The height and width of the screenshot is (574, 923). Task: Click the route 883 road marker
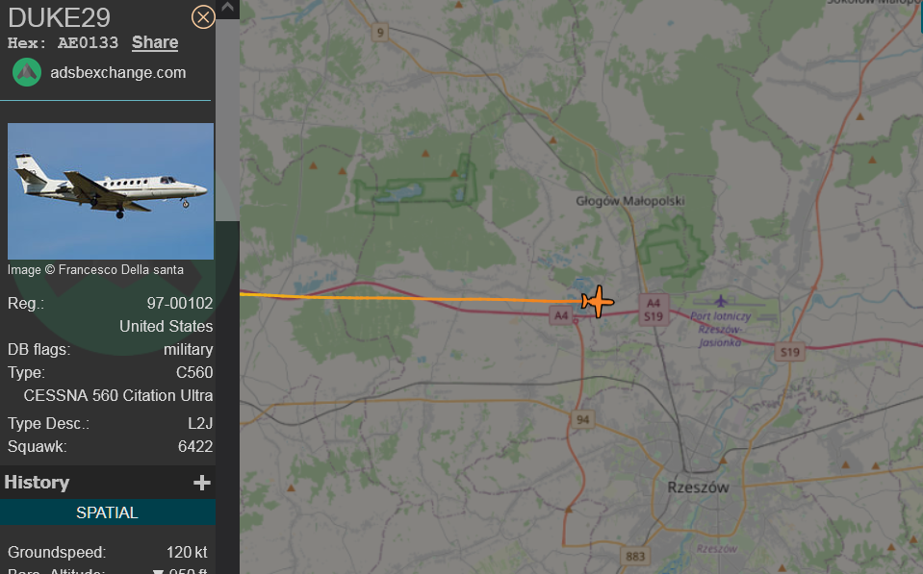coord(635,556)
